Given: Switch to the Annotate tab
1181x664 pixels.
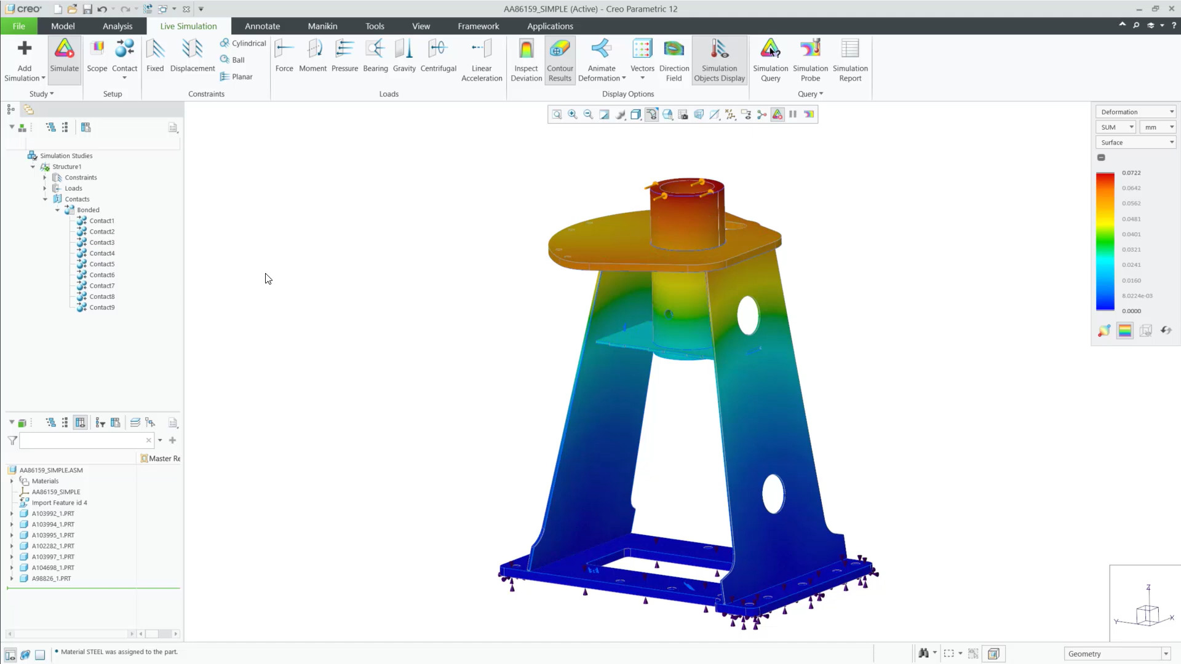Looking at the screenshot, I should point(262,26).
